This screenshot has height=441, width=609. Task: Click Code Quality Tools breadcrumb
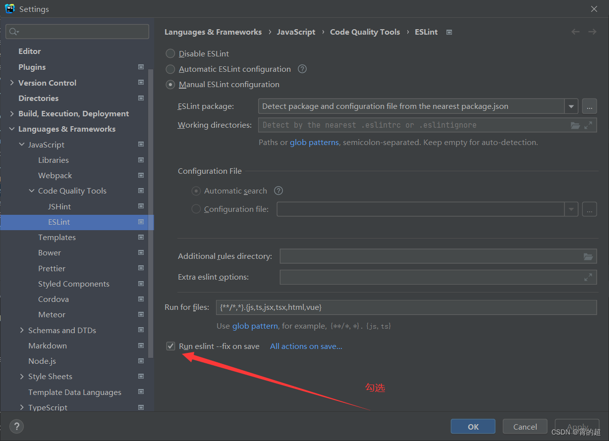click(365, 32)
